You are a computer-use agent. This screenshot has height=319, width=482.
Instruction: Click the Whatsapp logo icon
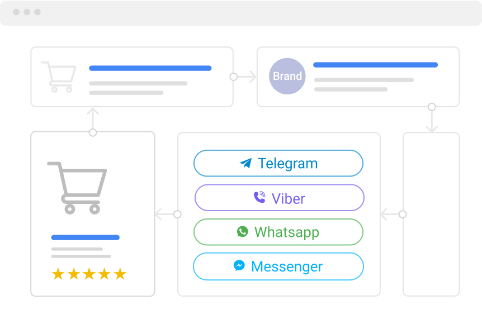click(242, 231)
